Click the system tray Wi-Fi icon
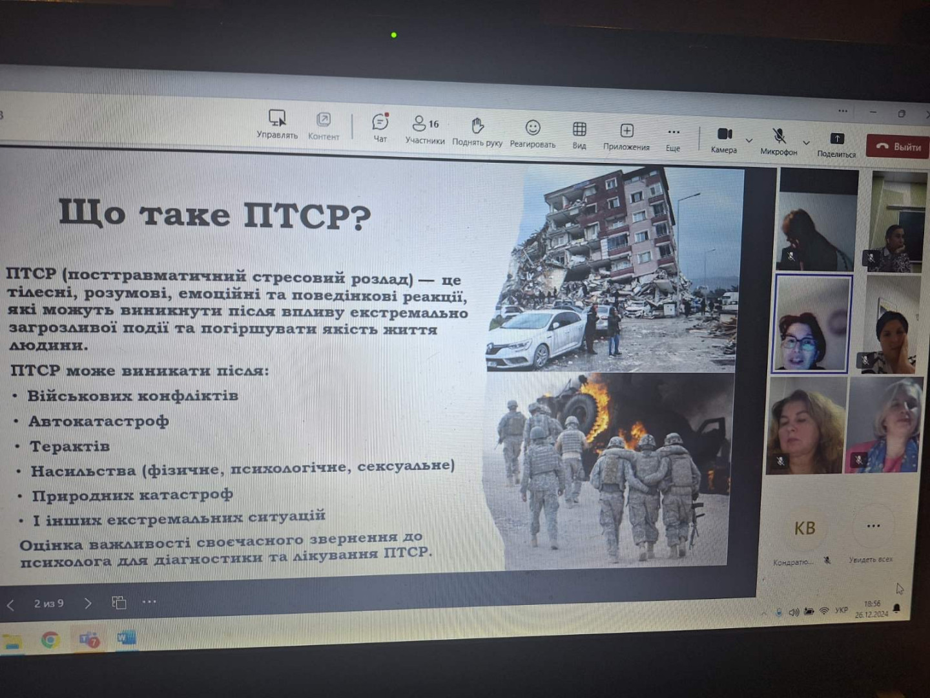930x698 pixels. point(824,611)
